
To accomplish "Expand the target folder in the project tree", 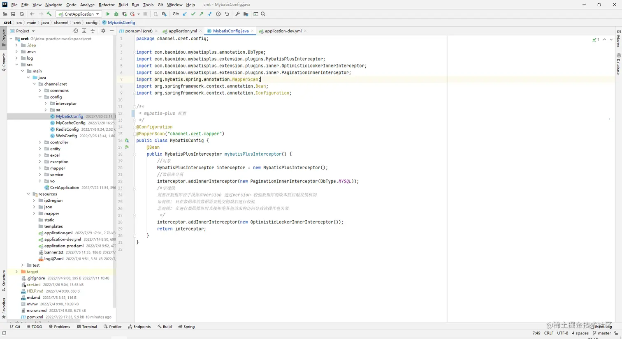I will 16,271.
